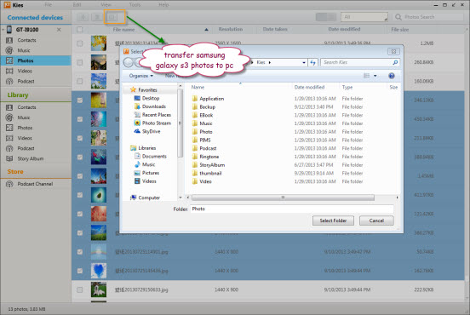This screenshot has height=315, width=470.
Task: Open the File menu
Action: tap(48, 5)
